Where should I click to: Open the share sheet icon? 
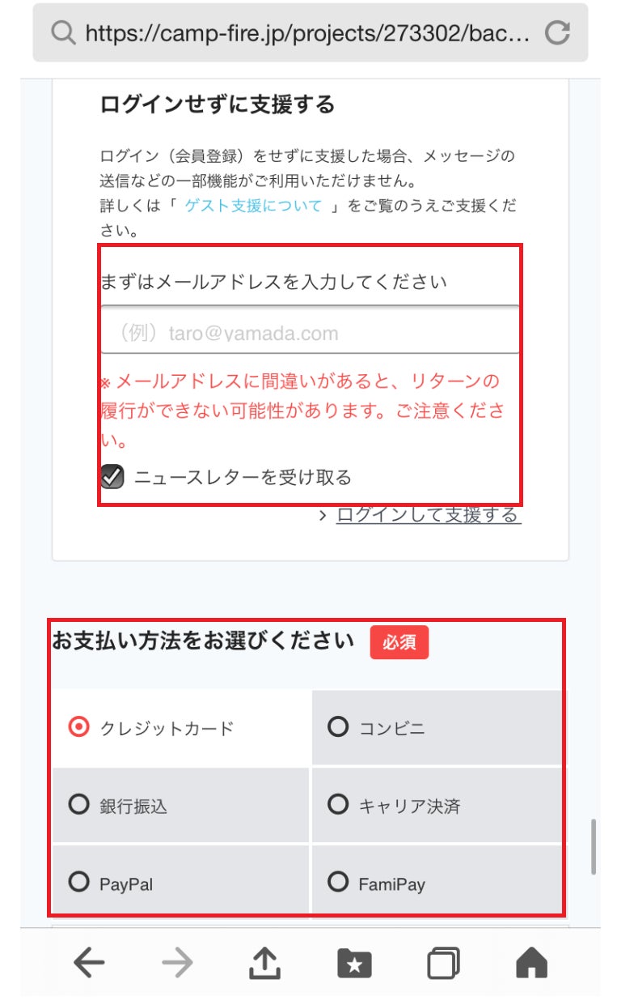click(265, 962)
